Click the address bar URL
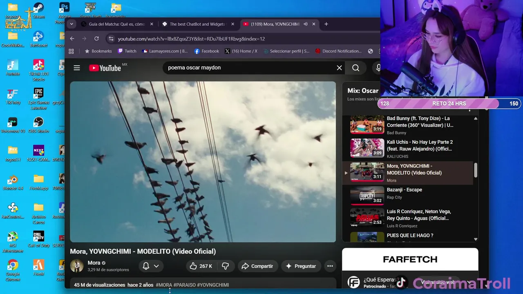The image size is (523, 294). click(191, 39)
